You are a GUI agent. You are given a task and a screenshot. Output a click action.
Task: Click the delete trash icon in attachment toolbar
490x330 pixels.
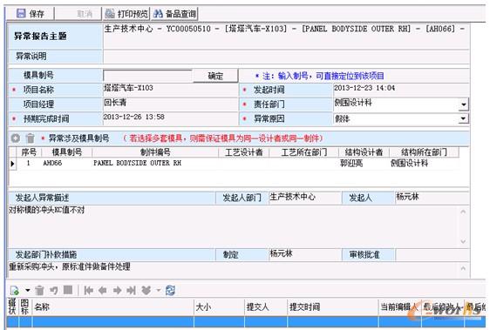39,290
